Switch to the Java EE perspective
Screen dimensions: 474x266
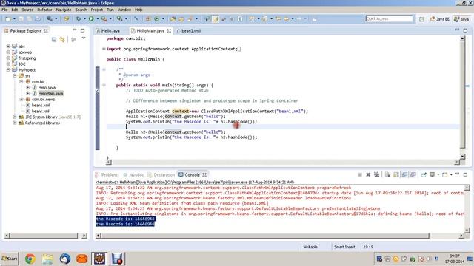point(440,19)
